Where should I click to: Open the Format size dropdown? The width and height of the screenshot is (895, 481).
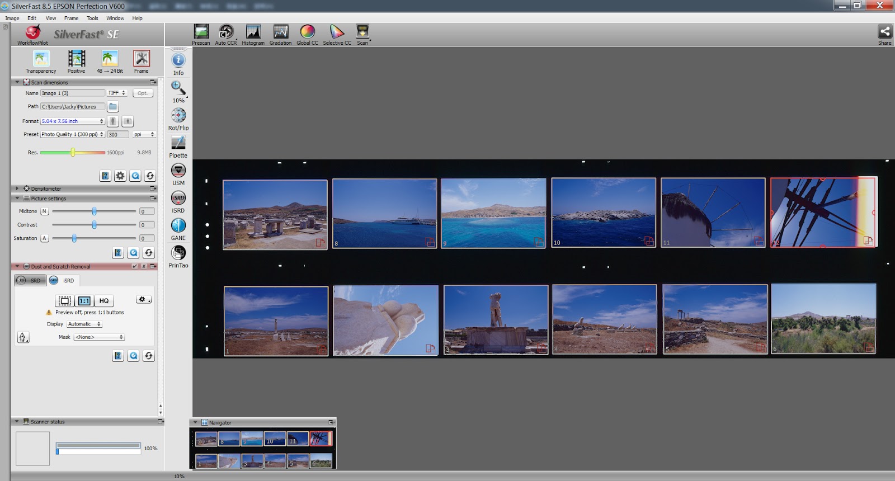point(73,121)
